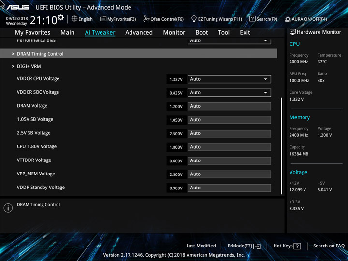Screen dimensions: 348x261
Task: Click the Qfan Control fan icon
Action: point(146,19)
